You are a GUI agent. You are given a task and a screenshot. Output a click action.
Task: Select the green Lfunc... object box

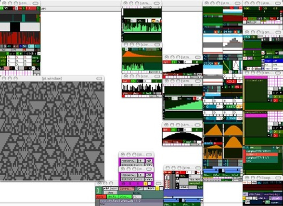[125, 197]
